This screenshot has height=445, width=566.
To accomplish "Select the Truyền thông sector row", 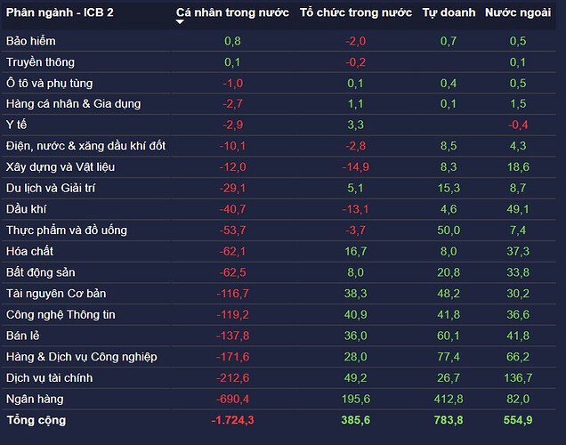I will coord(40,62).
